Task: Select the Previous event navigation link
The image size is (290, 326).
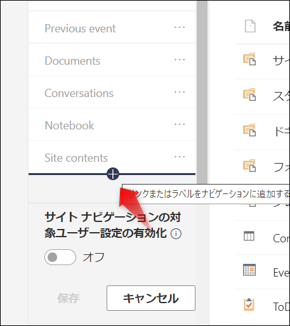Action: [80, 29]
